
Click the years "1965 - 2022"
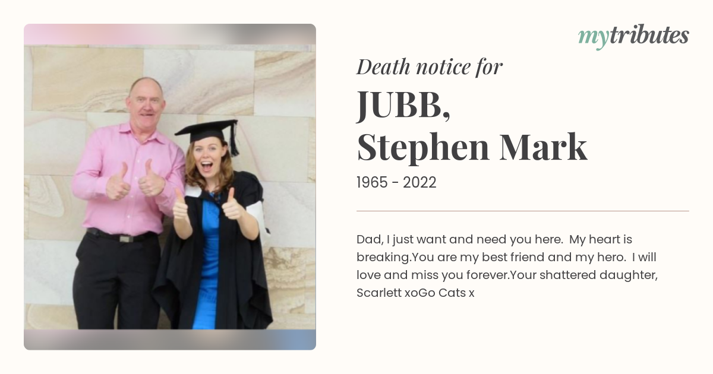396,183
